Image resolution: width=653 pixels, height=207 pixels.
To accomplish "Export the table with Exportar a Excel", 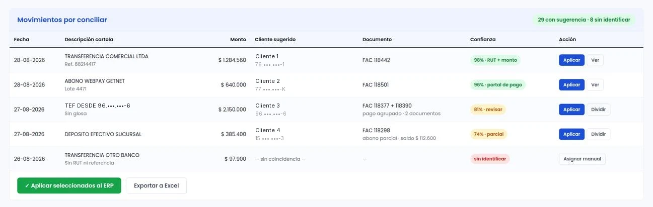I will point(156,185).
